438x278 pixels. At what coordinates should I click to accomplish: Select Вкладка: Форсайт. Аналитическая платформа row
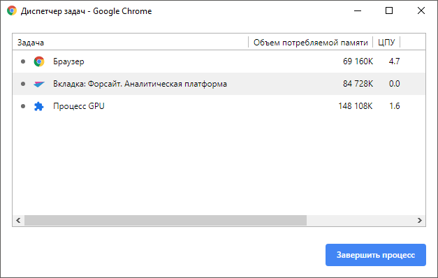point(219,84)
